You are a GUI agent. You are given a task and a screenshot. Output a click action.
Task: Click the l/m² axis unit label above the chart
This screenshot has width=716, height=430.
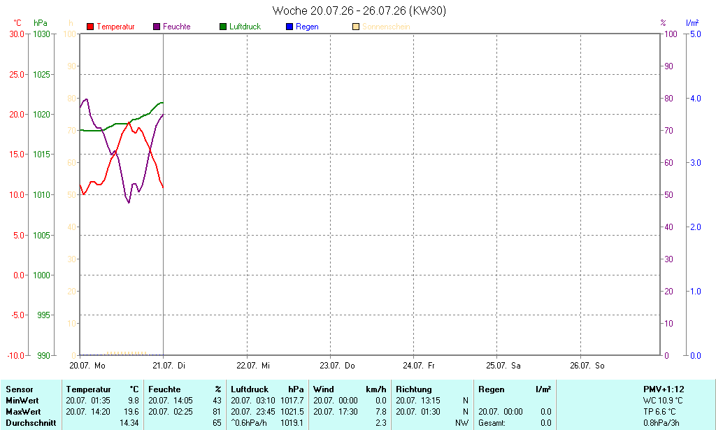pyautogui.click(x=692, y=23)
